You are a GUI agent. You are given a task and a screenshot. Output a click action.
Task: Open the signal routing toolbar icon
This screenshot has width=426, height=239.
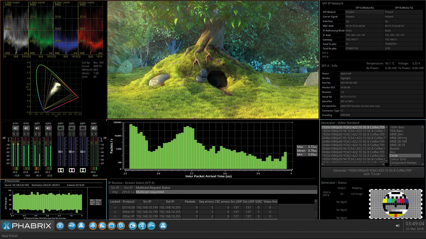click(x=142, y=225)
